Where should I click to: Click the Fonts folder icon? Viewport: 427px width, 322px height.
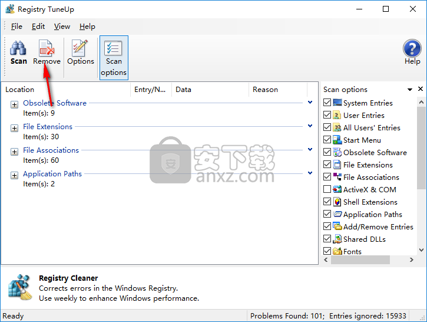[337, 251]
